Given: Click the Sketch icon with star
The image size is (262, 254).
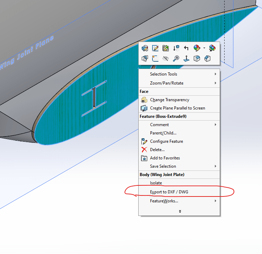Looking at the screenshot, I should click(x=155, y=59).
